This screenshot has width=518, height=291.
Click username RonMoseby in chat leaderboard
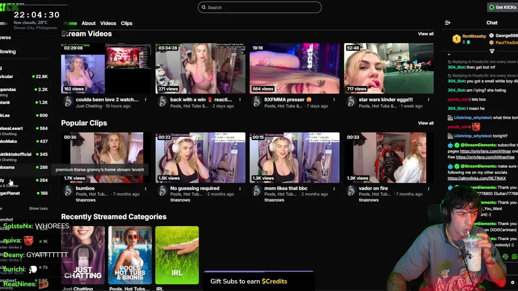474,36
